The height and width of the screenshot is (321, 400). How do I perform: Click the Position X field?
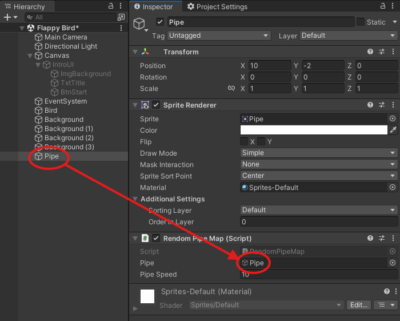point(270,66)
